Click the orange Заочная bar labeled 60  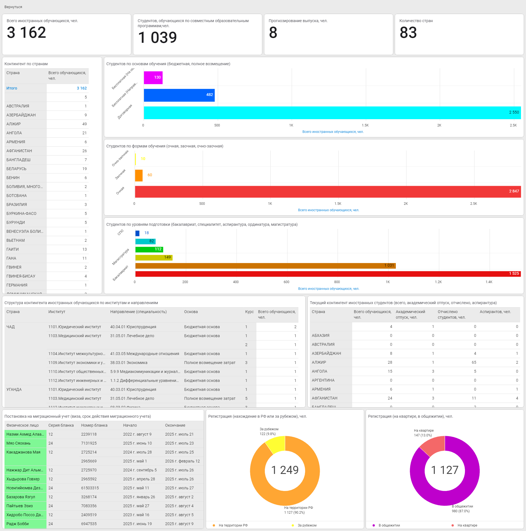(x=139, y=175)
